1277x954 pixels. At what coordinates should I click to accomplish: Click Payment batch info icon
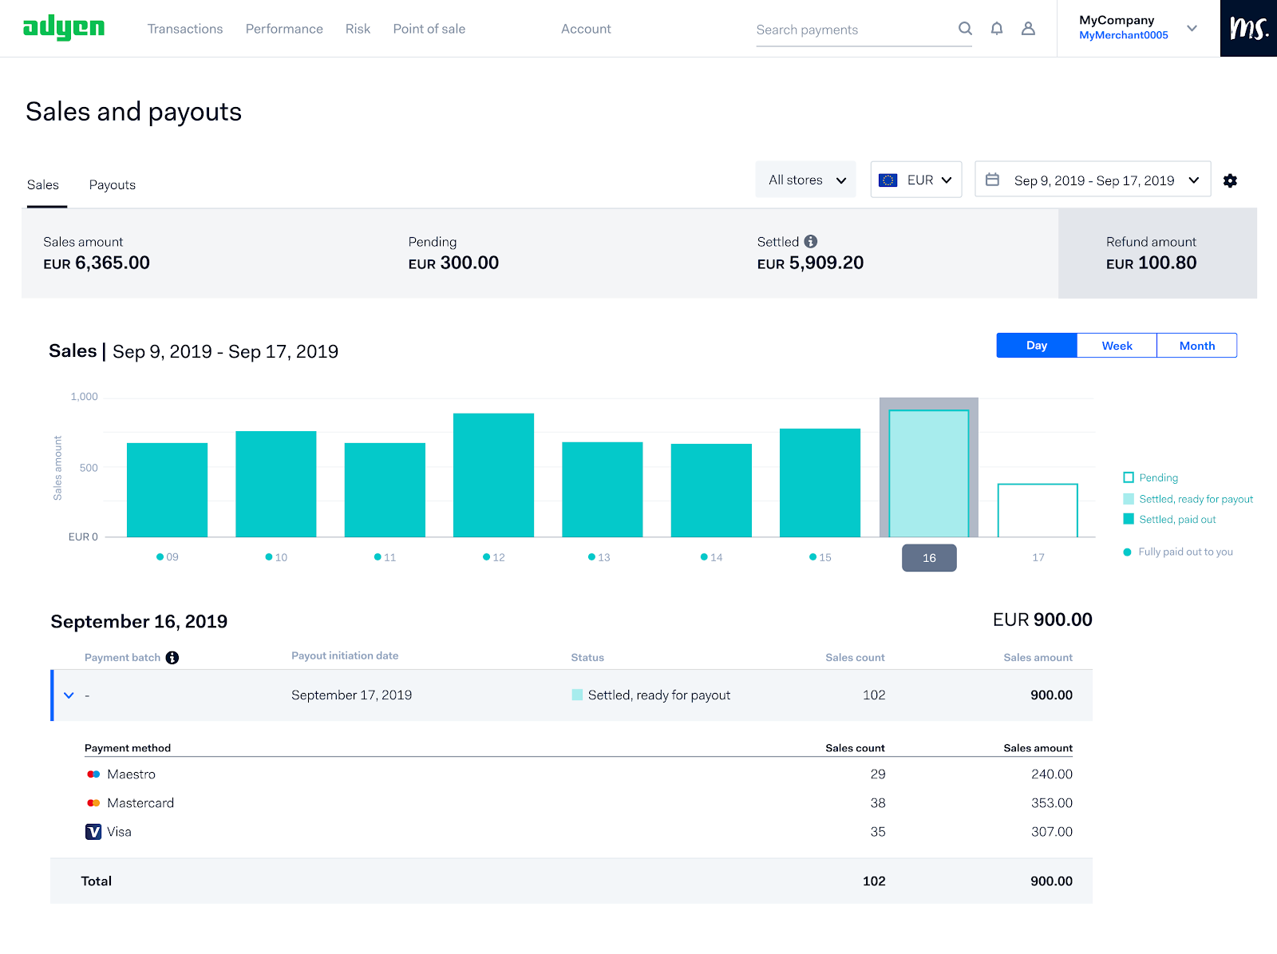pyautogui.click(x=172, y=658)
